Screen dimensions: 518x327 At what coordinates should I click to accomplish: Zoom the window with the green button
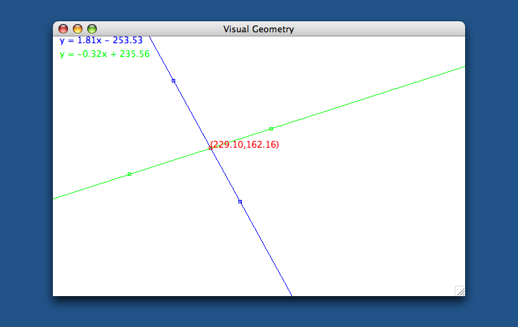[x=92, y=29]
